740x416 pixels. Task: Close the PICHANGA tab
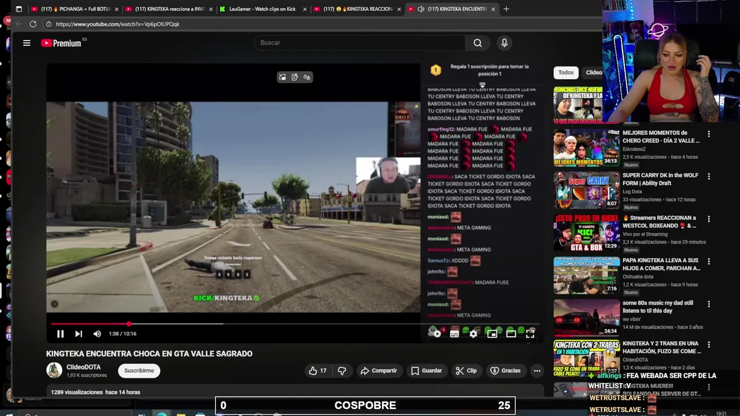point(116,9)
